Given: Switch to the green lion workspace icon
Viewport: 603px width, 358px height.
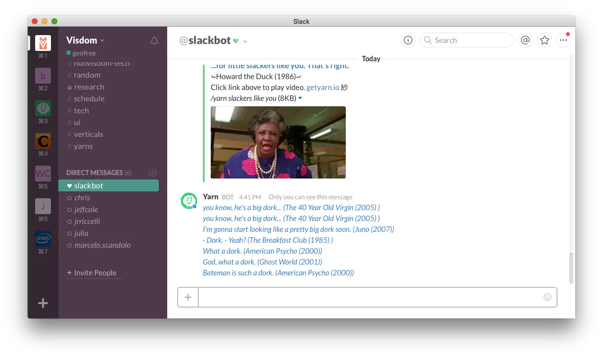Looking at the screenshot, I should [x=43, y=108].
